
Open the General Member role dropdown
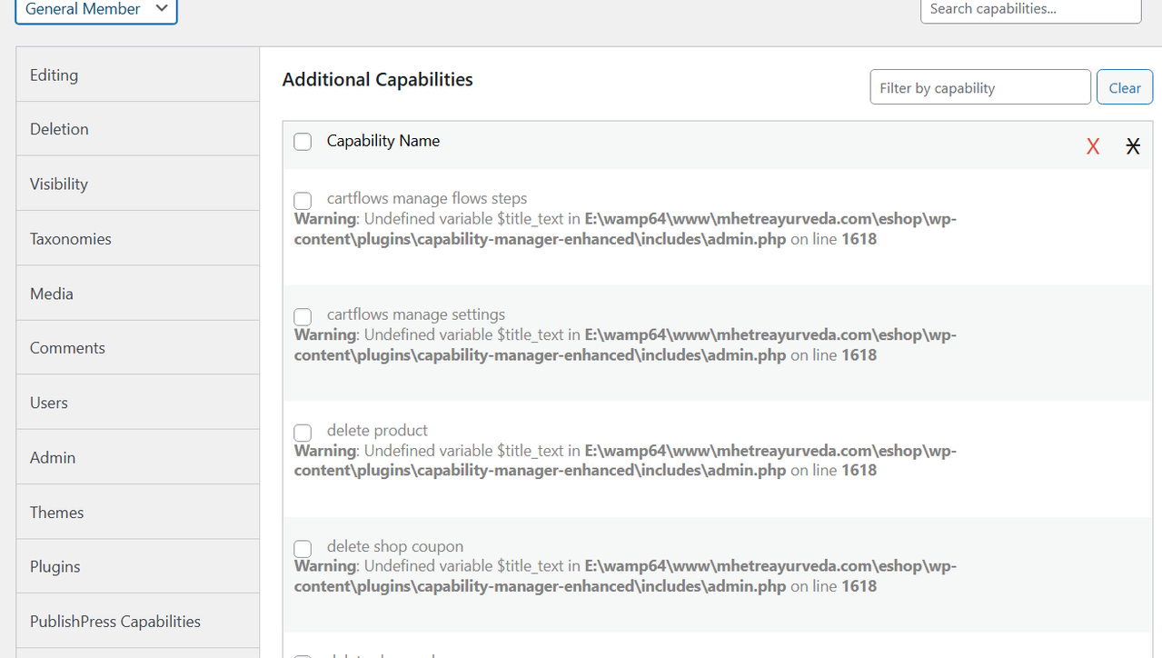tap(96, 10)
